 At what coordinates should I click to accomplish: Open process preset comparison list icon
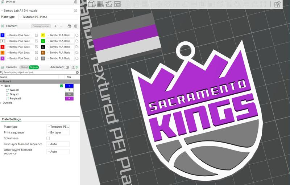[73, 67]
